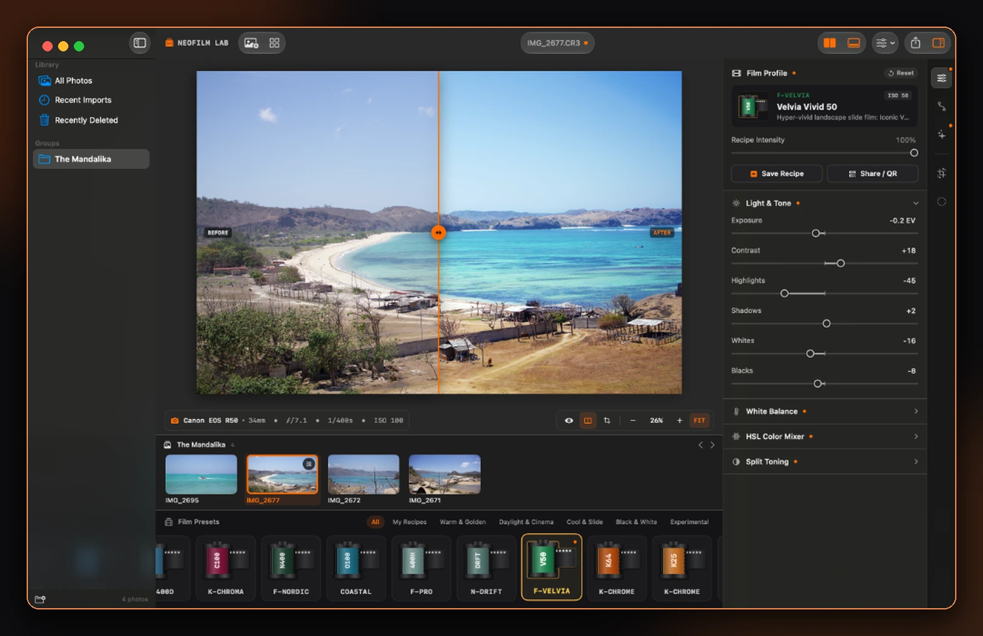The width and height of the screenshot is (983, 636).
Task: Toggle the filmstrip layout icon
Action: pos(853,43)
